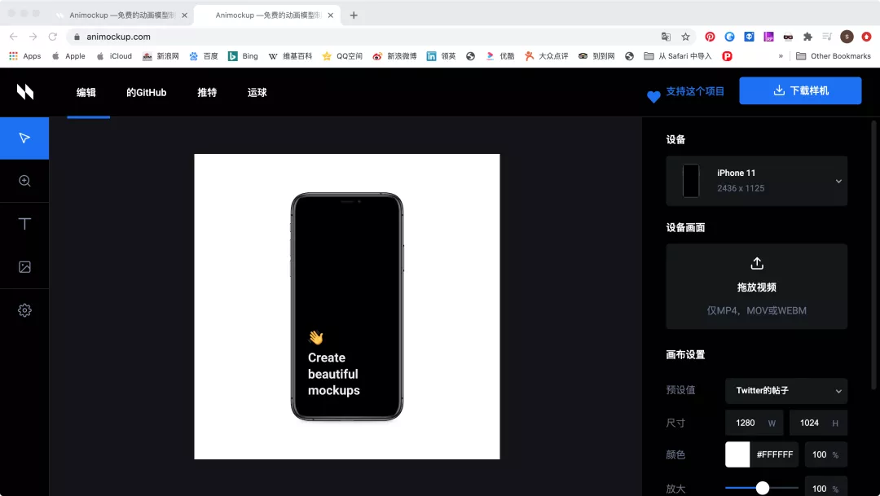Click the white #FFFFFF color swatch
Screen dimensions: 880x496
(x=736, y=454)
